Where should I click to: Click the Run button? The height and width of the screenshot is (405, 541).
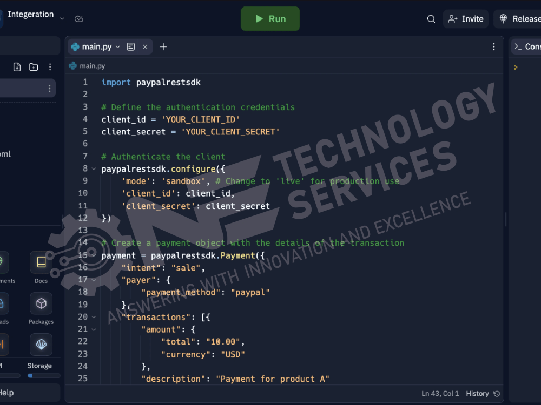pos(270,18)
